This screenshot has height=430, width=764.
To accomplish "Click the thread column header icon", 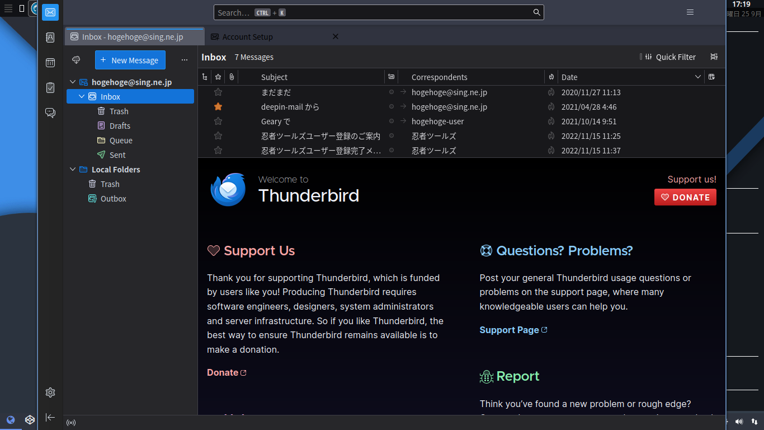I will [x=205, y=77].
